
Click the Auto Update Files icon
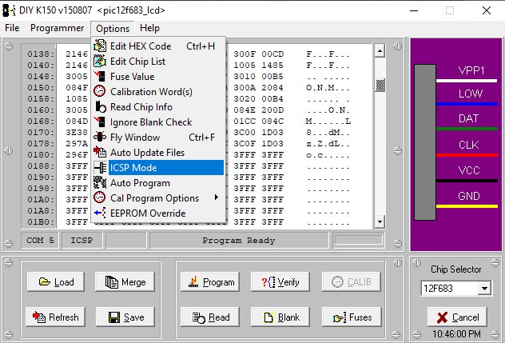(x=100, y=152)
